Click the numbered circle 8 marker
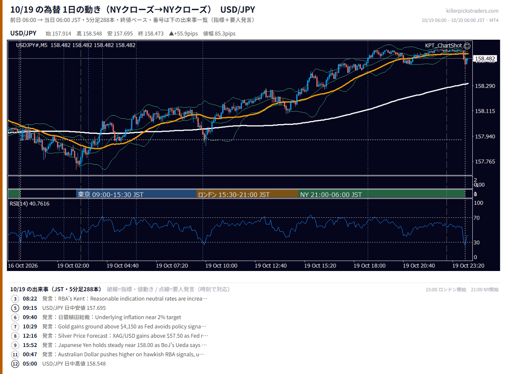 (x=16, y=336)
